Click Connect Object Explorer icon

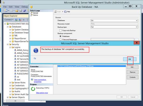[x=16, y=20]
